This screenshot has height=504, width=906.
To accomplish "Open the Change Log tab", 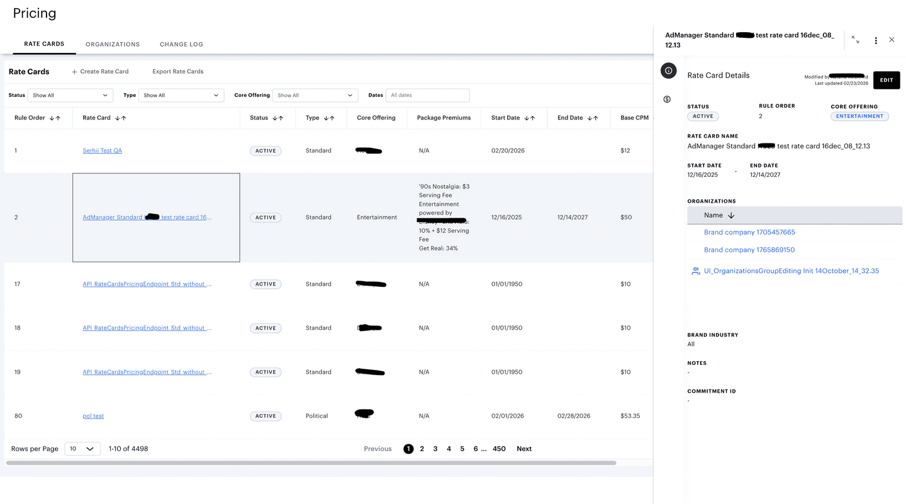I will pyautogui.click(x=181, y=44).
